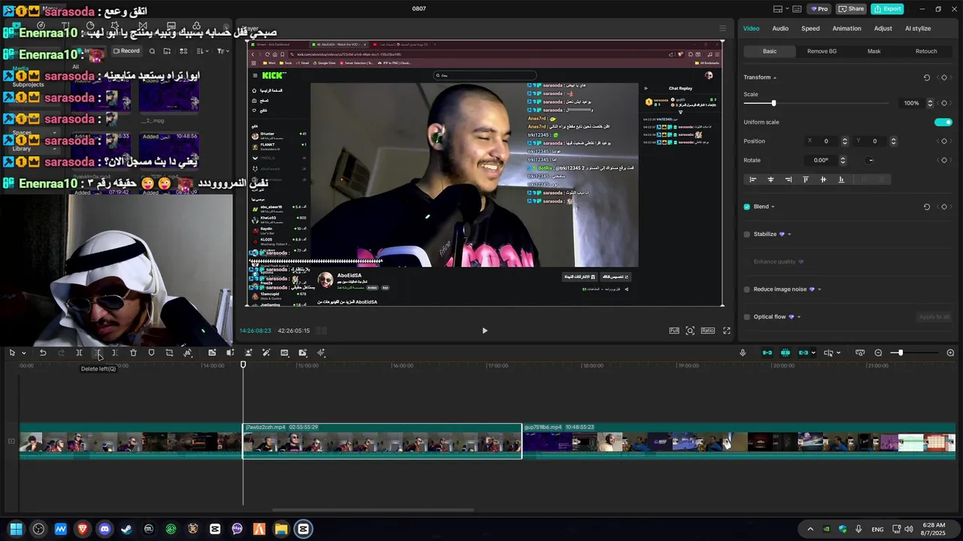Click the Share button
Screen dimensions: 963x541
tap(851, 9)
